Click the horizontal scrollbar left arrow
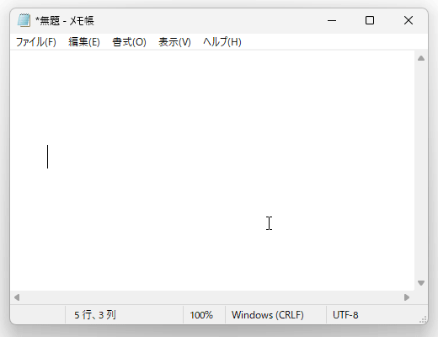The image size is (438, 337). [17, 297]
